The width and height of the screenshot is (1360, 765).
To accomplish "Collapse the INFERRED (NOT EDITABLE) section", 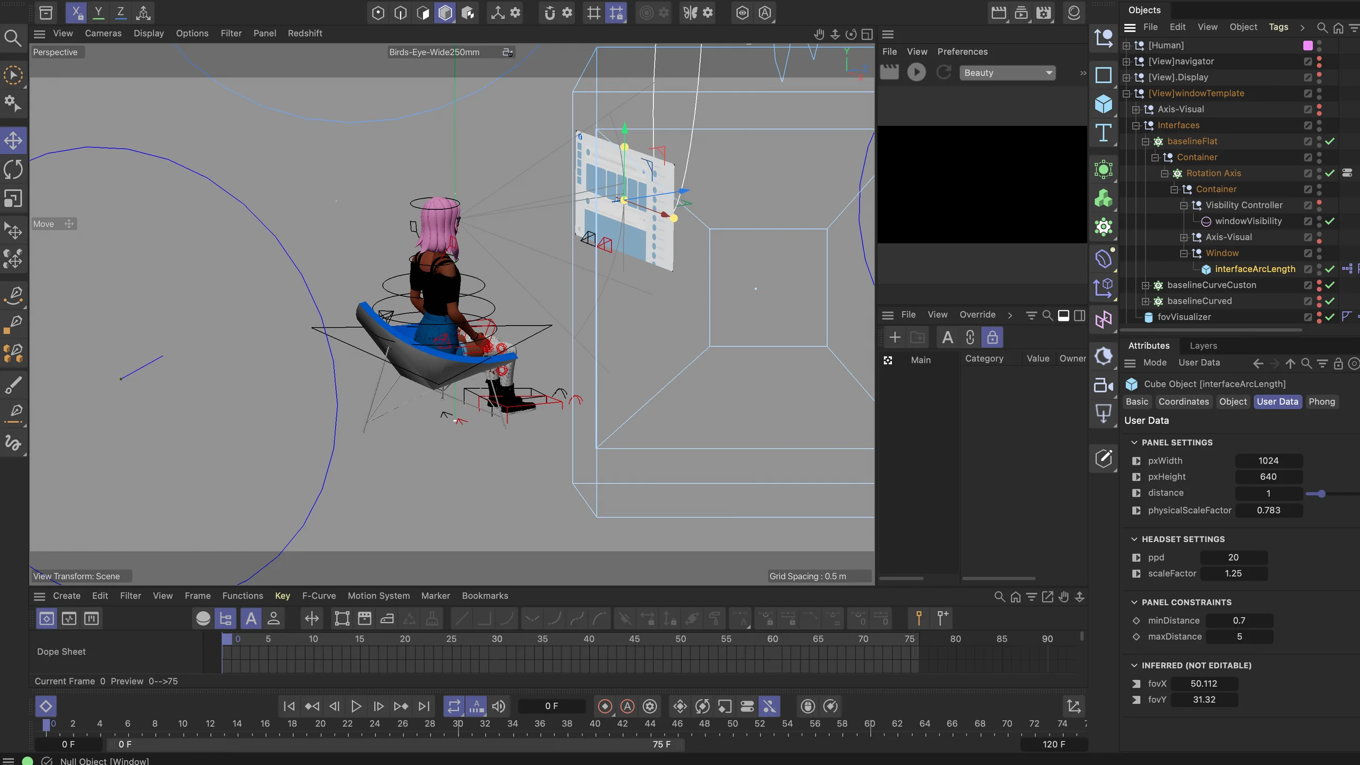I will [1134, 666].
